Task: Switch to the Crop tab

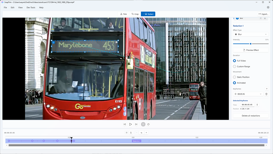Action: 135,14
